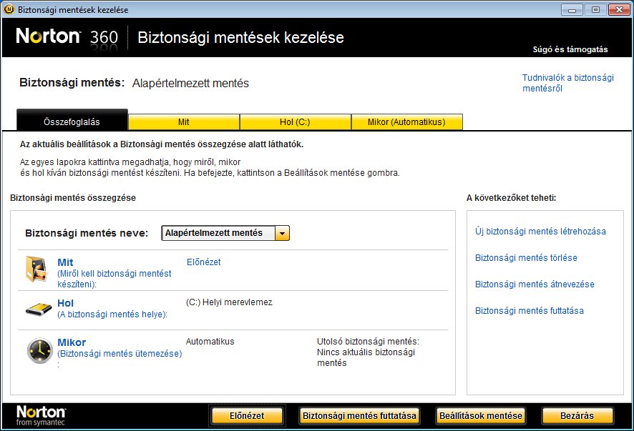This screenshot has width=634, height=431.
Task: Switch to the Összefoglalás tab
Action: (72, 122)
